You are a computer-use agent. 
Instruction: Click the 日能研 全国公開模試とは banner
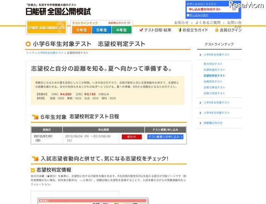point(47,27)
